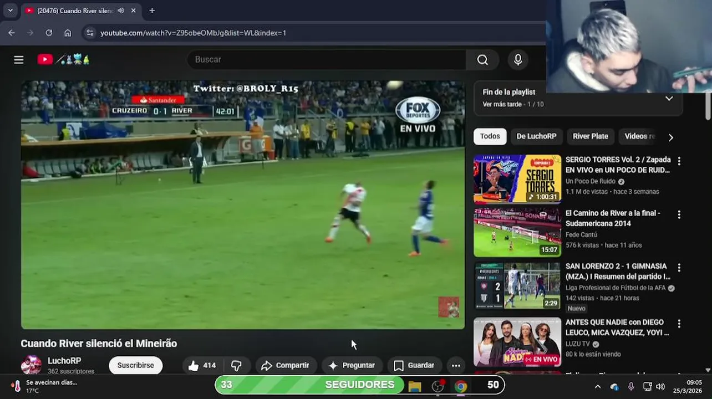Subscribe to LuchoRP with Suscribirse
The width and height of the screenshot is (712, 399).
135,366
